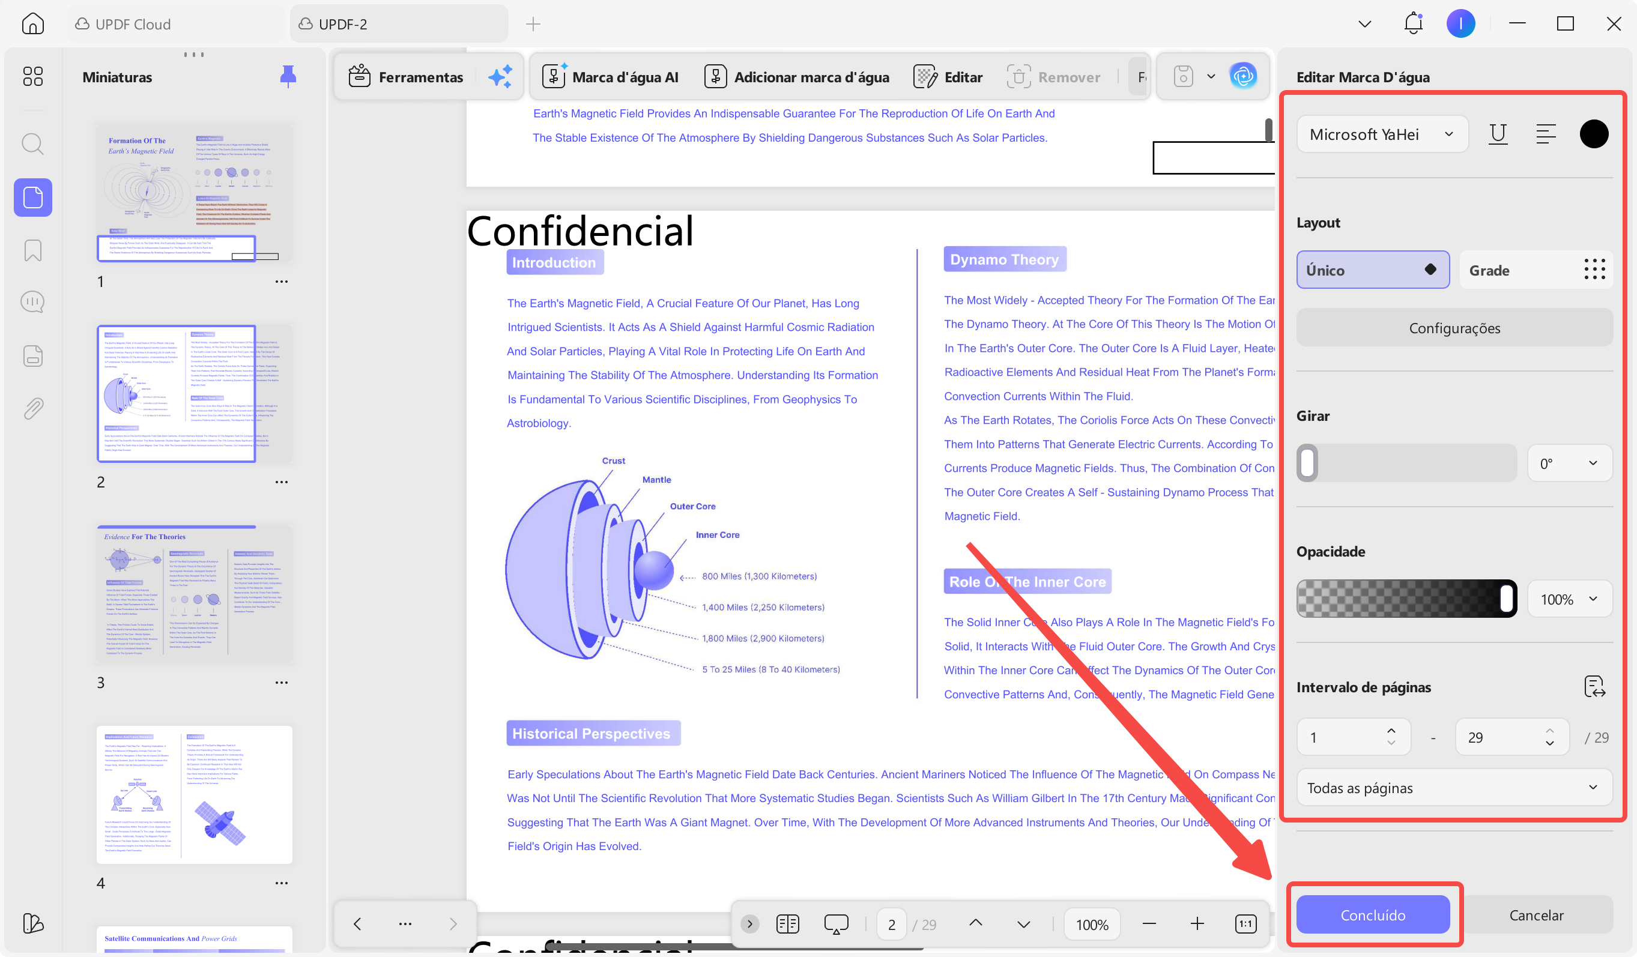Image resolution: width=1637 pixels, height=957 pixels.
Task: Open page 1 thumbnail options menu
Action: pyautogui.click(x=281, y=281)
